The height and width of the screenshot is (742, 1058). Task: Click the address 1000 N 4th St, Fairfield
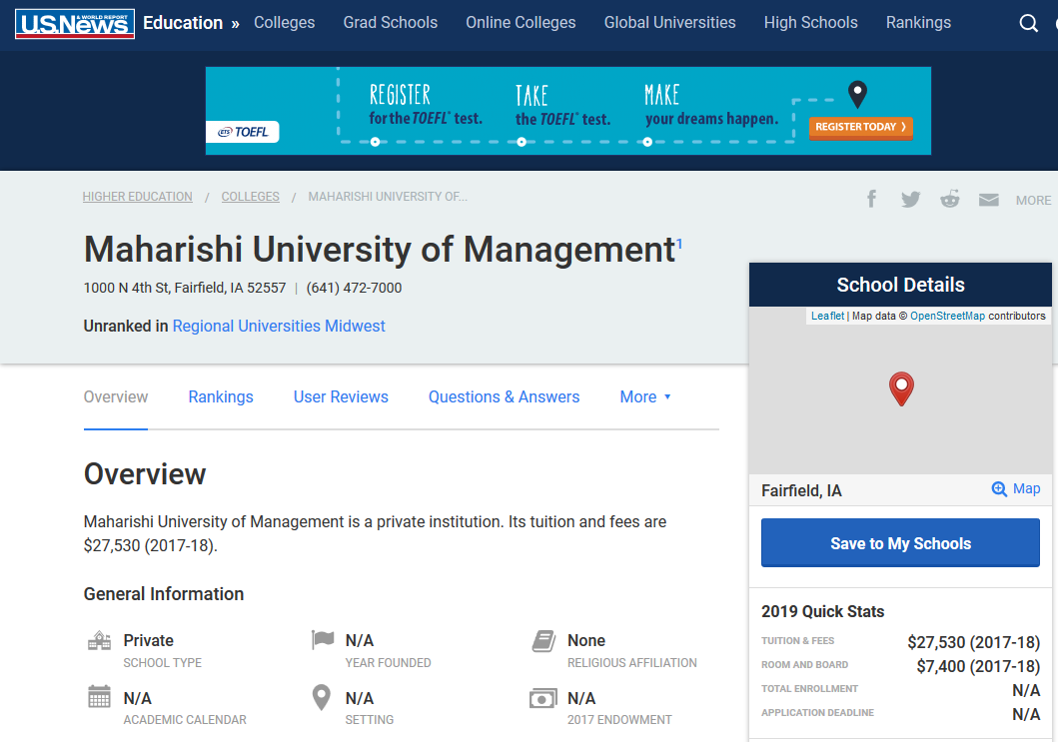184,288
